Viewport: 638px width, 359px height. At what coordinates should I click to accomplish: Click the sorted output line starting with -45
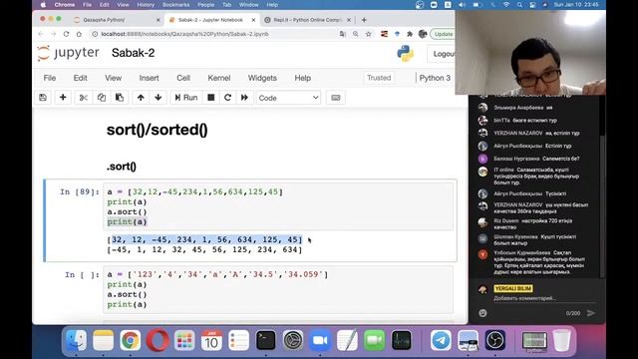click(204, 249)
